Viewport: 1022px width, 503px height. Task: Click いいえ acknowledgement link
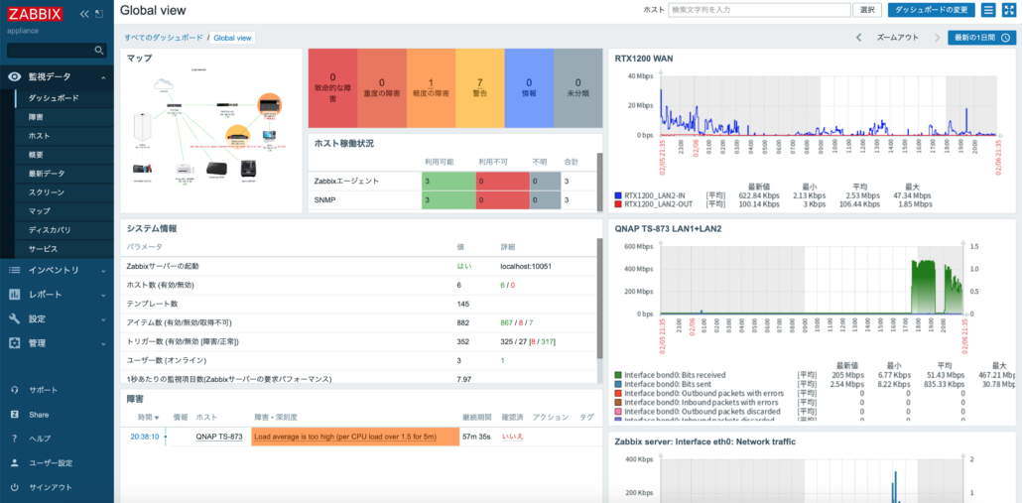512,437
